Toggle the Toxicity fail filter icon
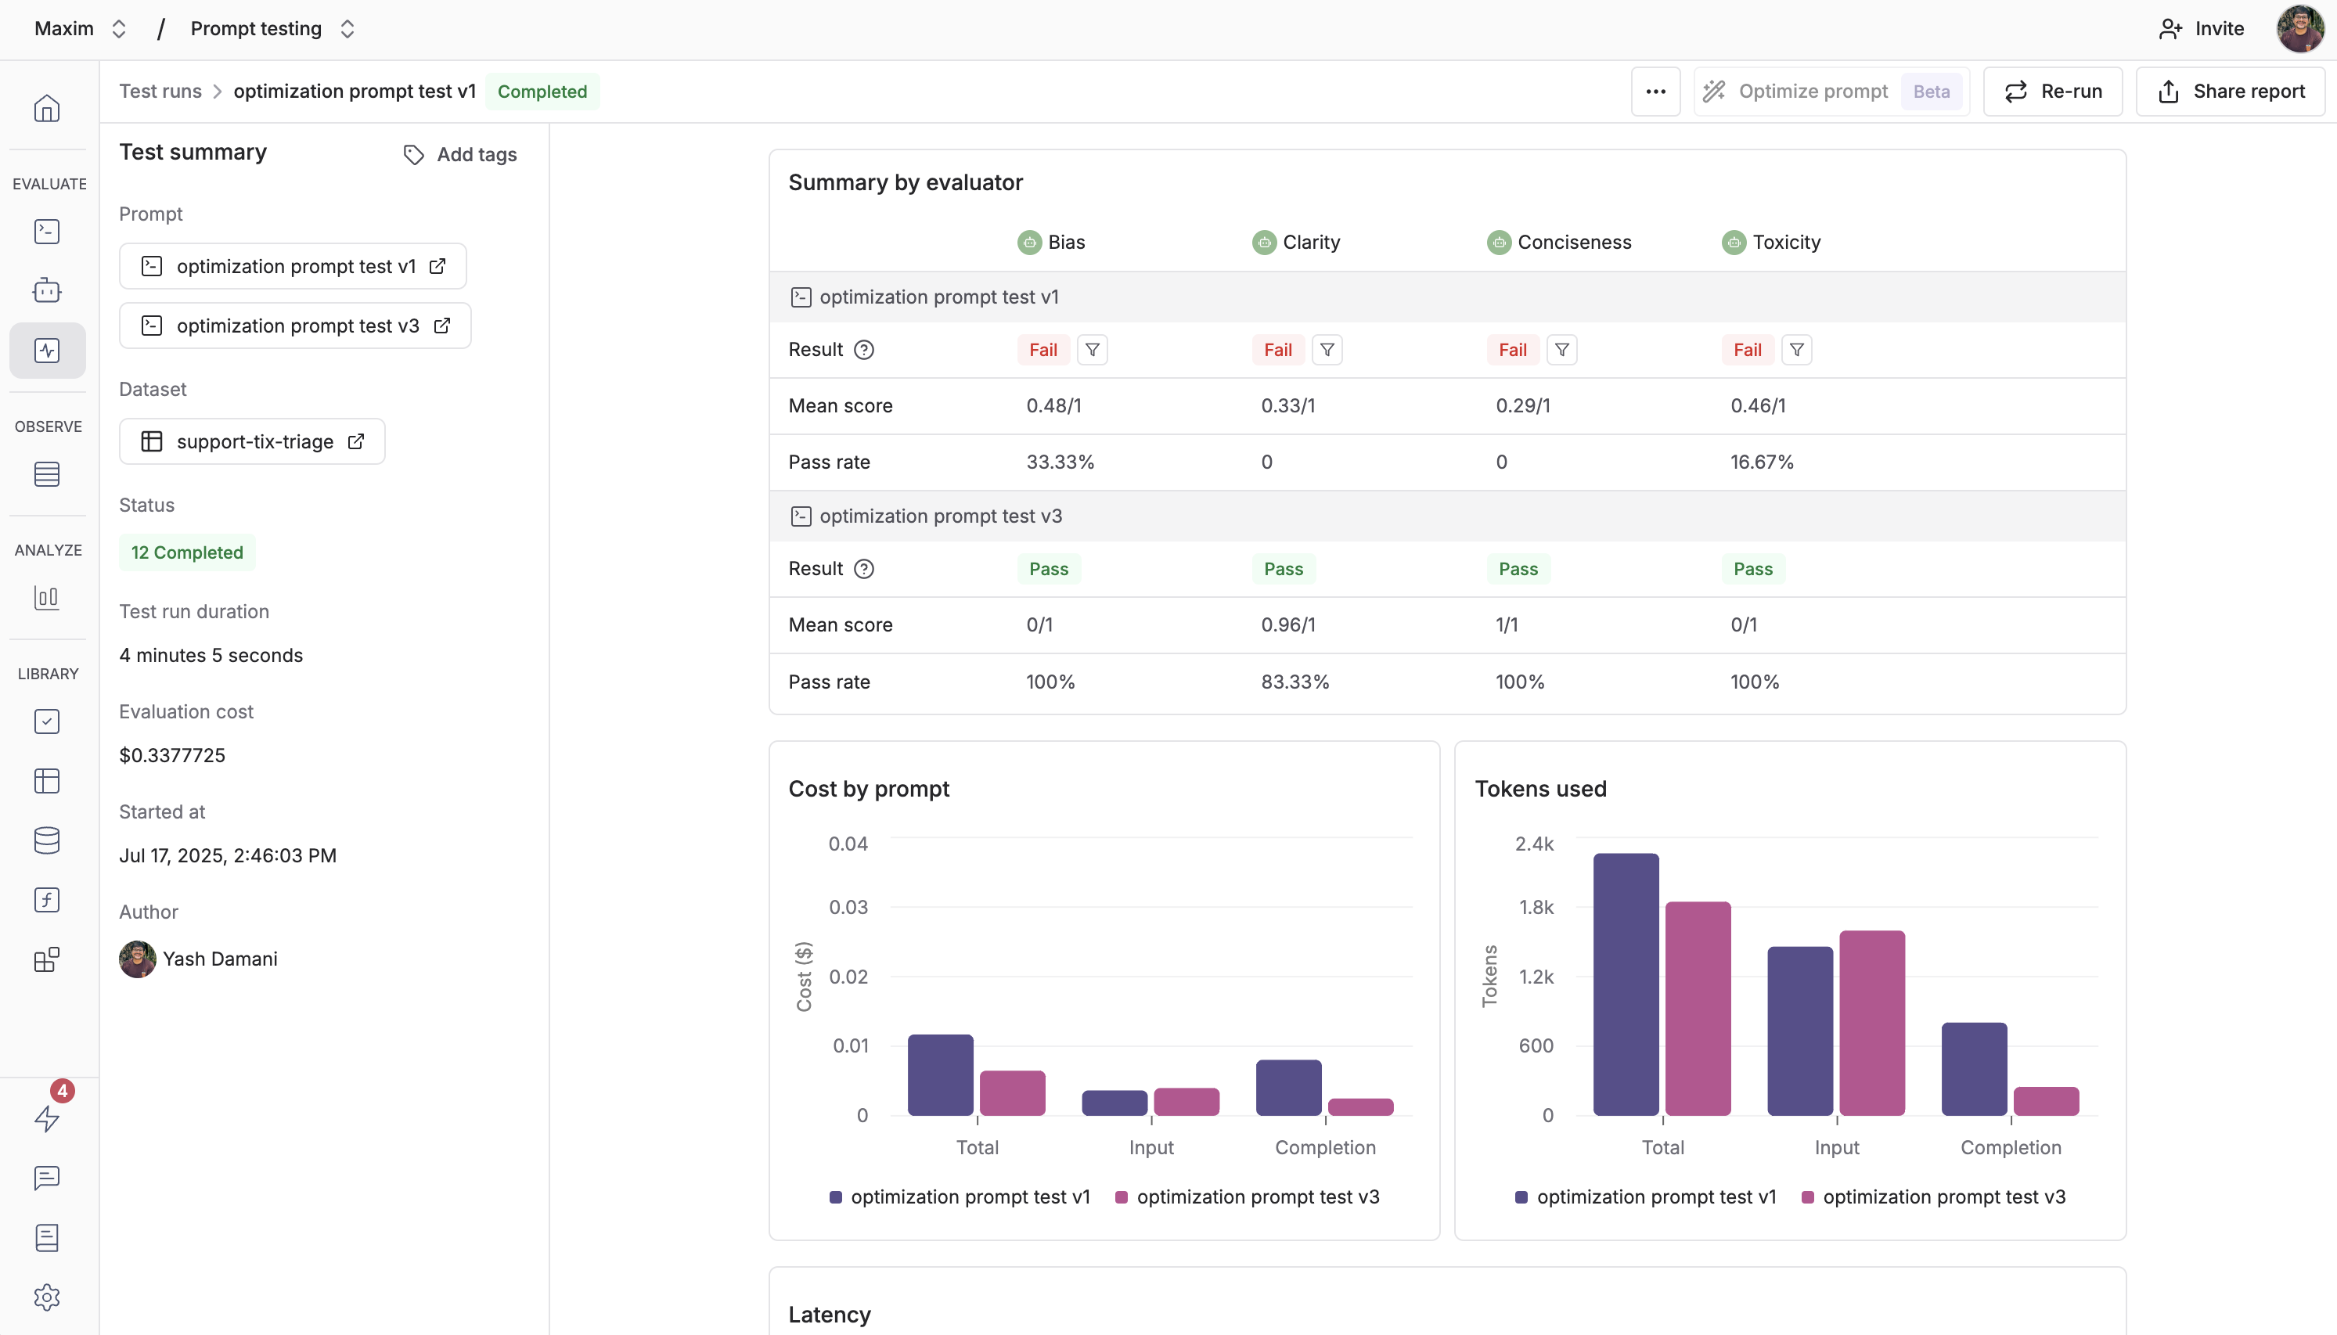This screenshot has width=2337, height=1335. coord(1796,349)
